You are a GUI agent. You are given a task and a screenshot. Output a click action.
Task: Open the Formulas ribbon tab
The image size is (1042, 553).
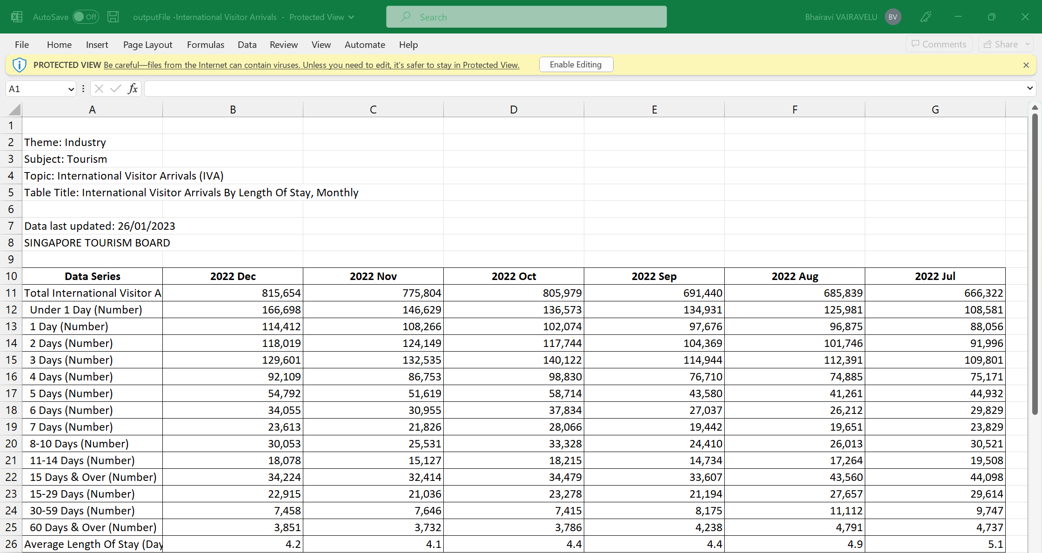point(205,45)
